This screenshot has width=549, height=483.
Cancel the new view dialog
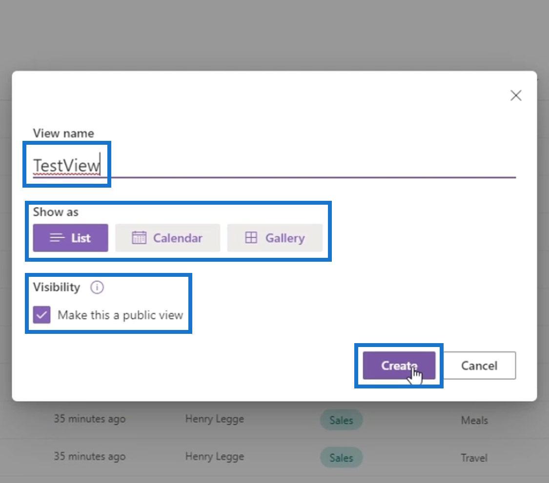click(x=479, y=366)
